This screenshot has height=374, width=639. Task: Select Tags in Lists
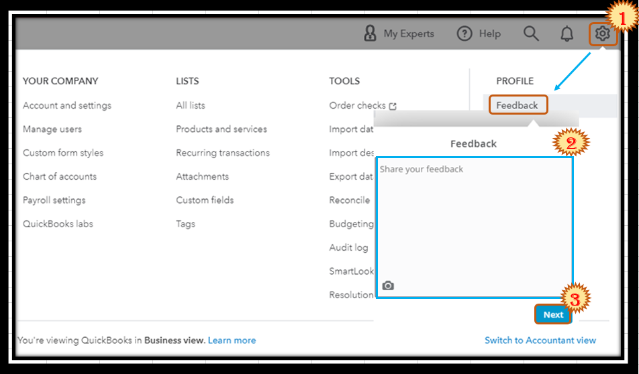coord(185,224)
